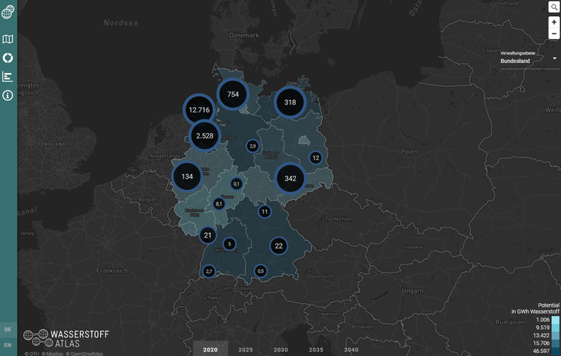Show the info panel icon
Viewport: 561px width, 356px height.
pos(8,95)
